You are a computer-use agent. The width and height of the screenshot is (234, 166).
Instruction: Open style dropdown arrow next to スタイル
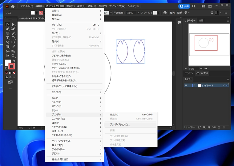(x=159, y=13)
